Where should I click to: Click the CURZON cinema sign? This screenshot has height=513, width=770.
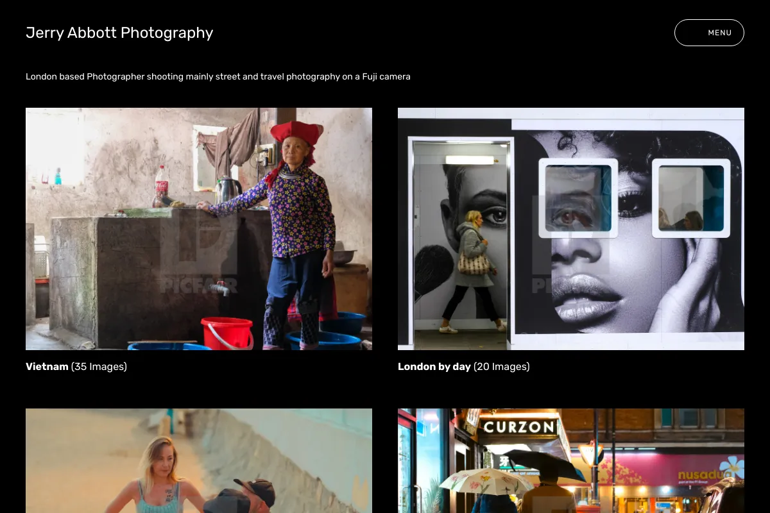coord(519,427)
